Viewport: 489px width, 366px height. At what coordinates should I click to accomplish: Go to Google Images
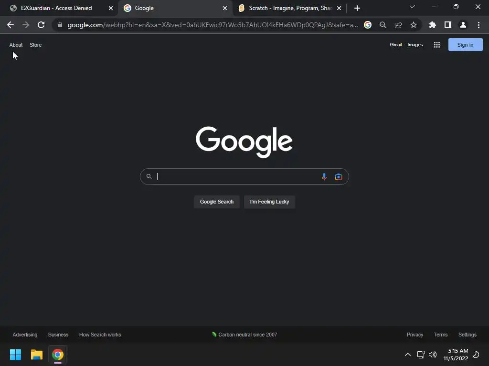[415, 45]
